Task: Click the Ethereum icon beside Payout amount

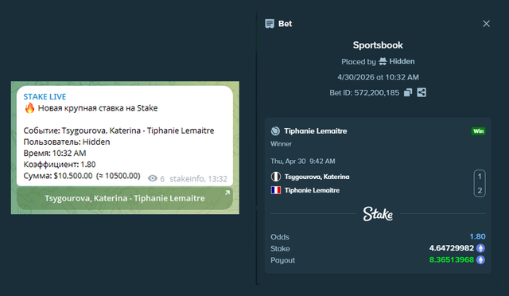Action: pos(480,260)
